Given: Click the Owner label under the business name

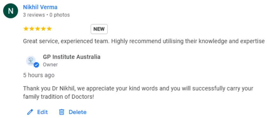Looking at the screenshot, I should (50, 65).
